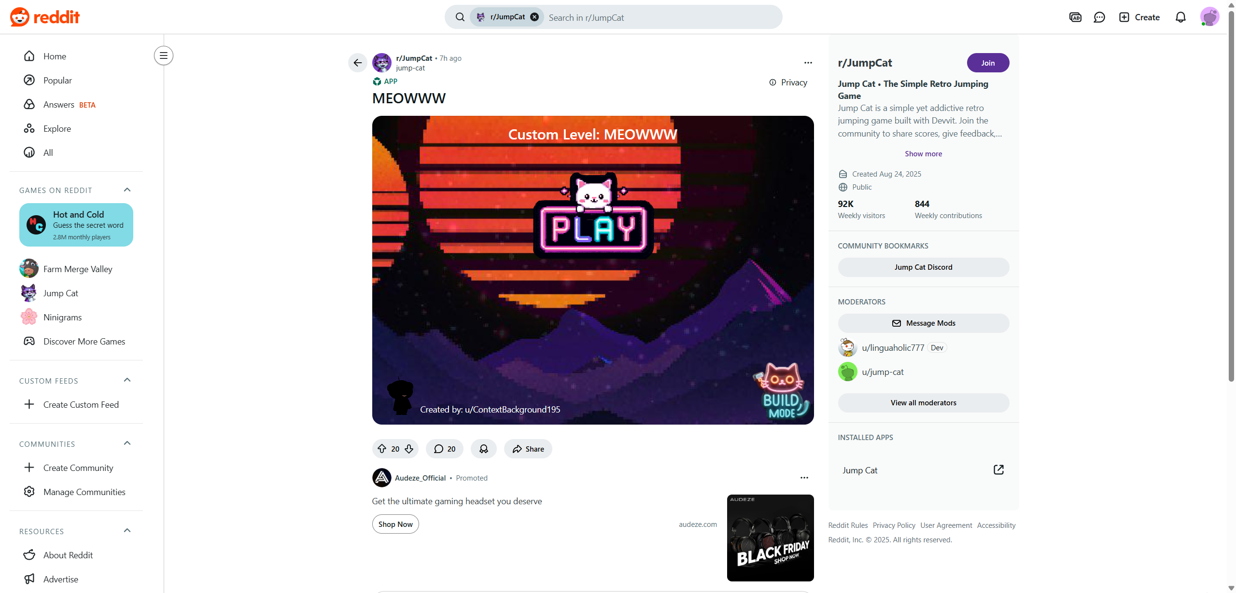The height and width of the screenshot is (593, 1236).
Task: Upvote the MEOWWW post
Action: point(382,449)
